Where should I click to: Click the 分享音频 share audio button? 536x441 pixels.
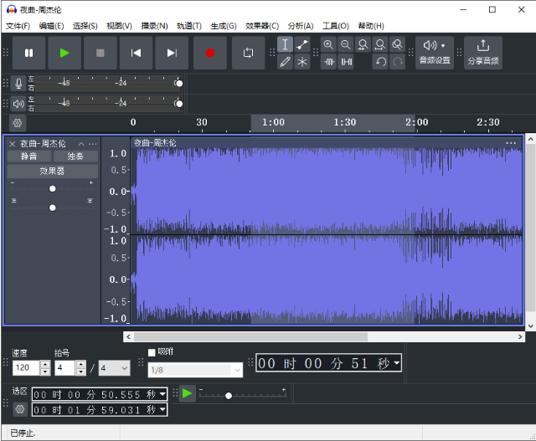click(483, 53)
